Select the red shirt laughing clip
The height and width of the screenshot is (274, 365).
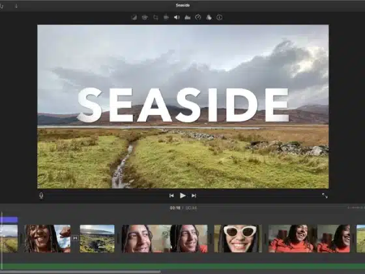click(309, 239)
